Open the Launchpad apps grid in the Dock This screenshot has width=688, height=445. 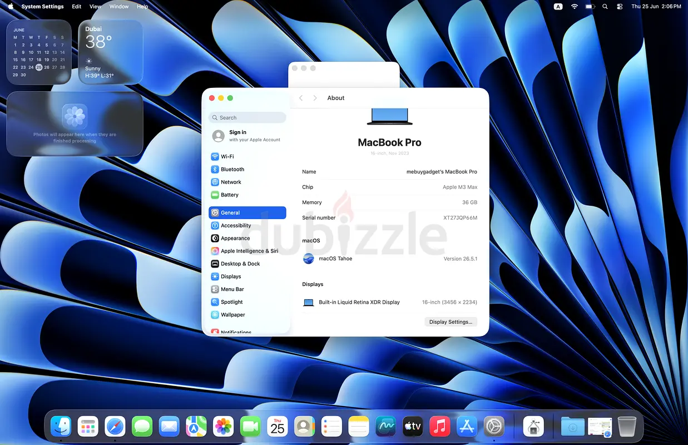(88, 427)
